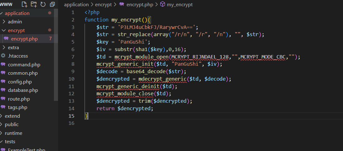Click line number 7 in the gutter
Screen dimensions: 343x151
(73, 57)
